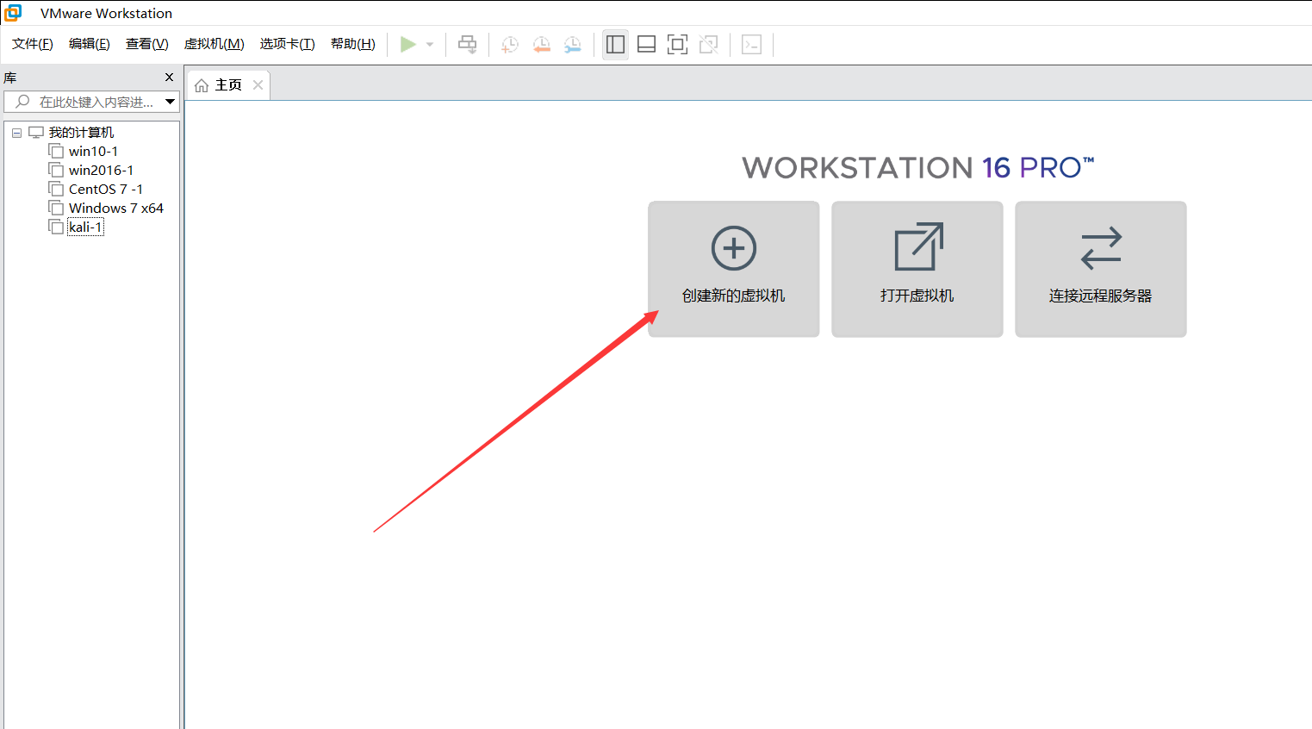Toggle the library sidebar view icon

pyautogui.click(x=615, y=45)
